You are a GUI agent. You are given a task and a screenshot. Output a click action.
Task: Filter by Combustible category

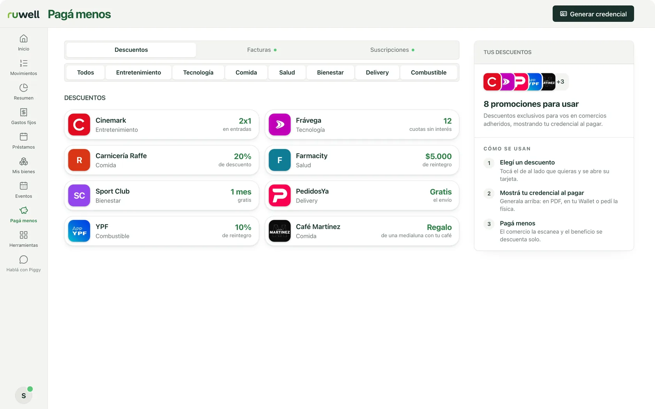pos(428,72)
